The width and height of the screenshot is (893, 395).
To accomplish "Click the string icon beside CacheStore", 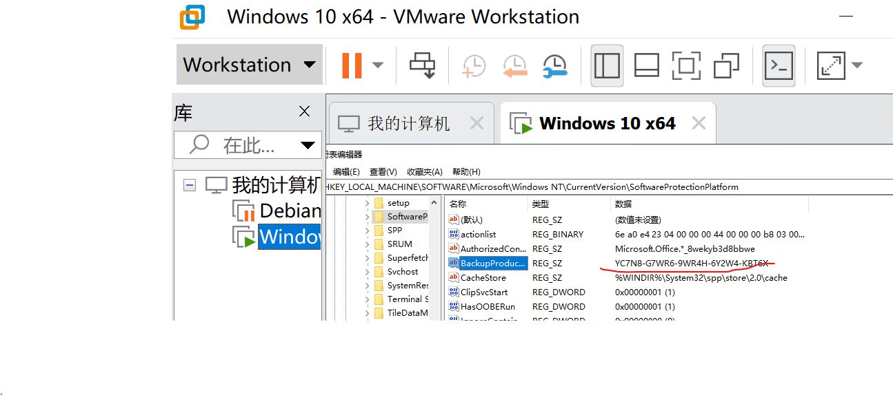I will 454,277.
